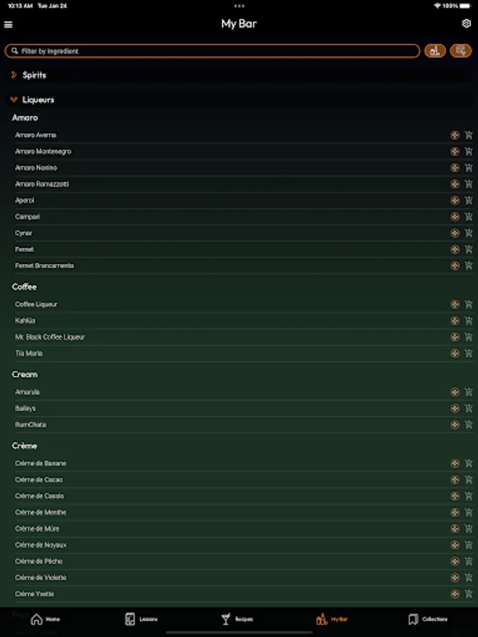
Task: Add Crème de Banane to cart
Action: [469, 463]
